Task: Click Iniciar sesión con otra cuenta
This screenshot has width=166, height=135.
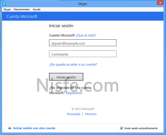Action: [x=34, y=128]
